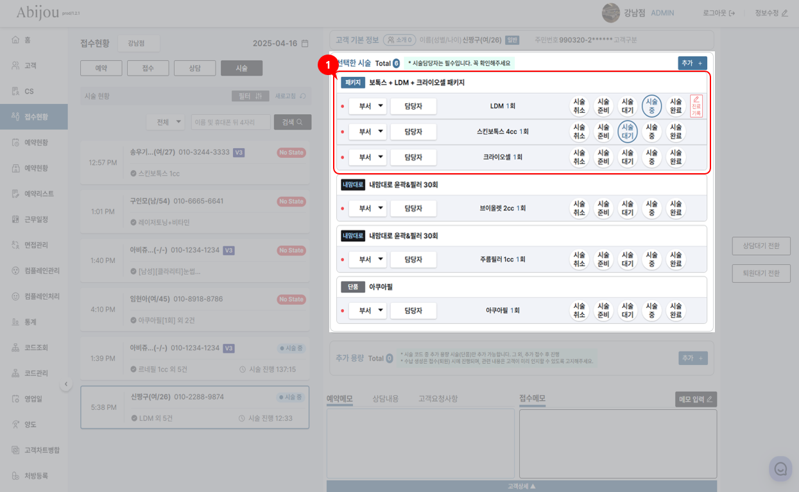The image size is (799, 492).
Task: Open the 컴플레인처리 sidebar icon
Action: (x=15, y=296)
